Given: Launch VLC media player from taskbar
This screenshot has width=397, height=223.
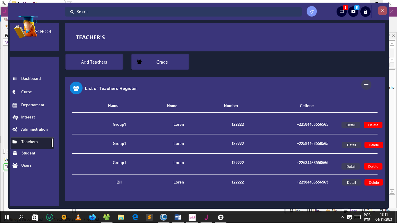Looking at the screenshot, I should [78, 217].
